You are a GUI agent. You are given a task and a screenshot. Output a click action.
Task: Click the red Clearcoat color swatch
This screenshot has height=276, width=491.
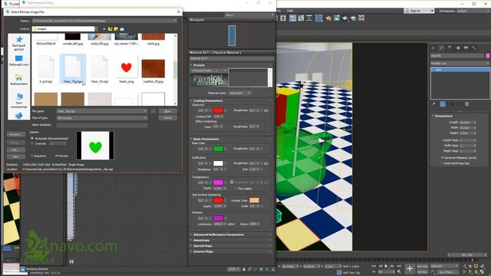[x=218, y=110]
